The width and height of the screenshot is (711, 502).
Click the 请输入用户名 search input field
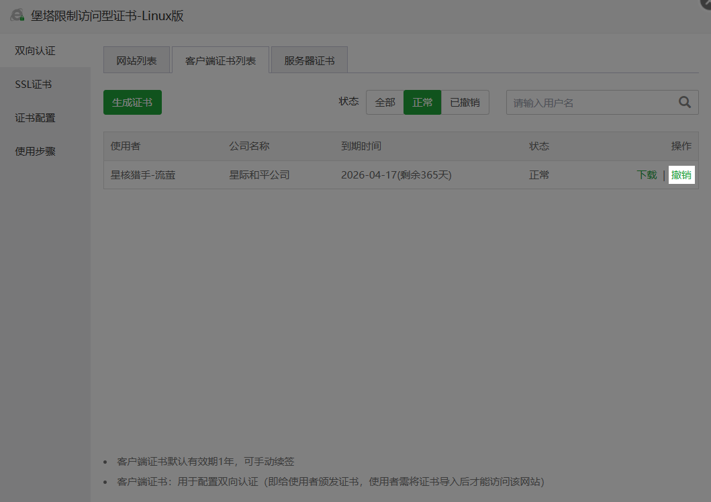click(x=591, y=102)
